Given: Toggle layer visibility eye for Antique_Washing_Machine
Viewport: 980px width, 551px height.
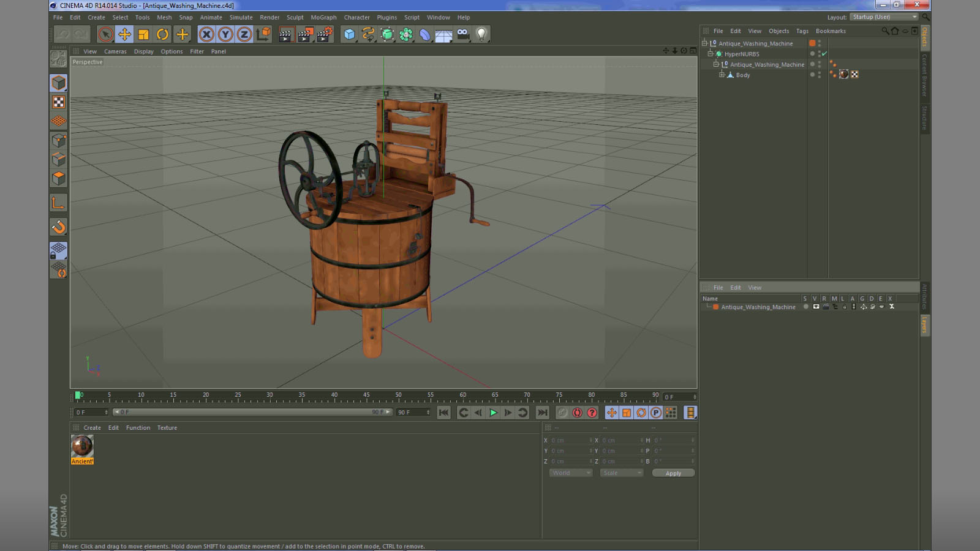Looking at the screenshot, I should click(816, 307).
